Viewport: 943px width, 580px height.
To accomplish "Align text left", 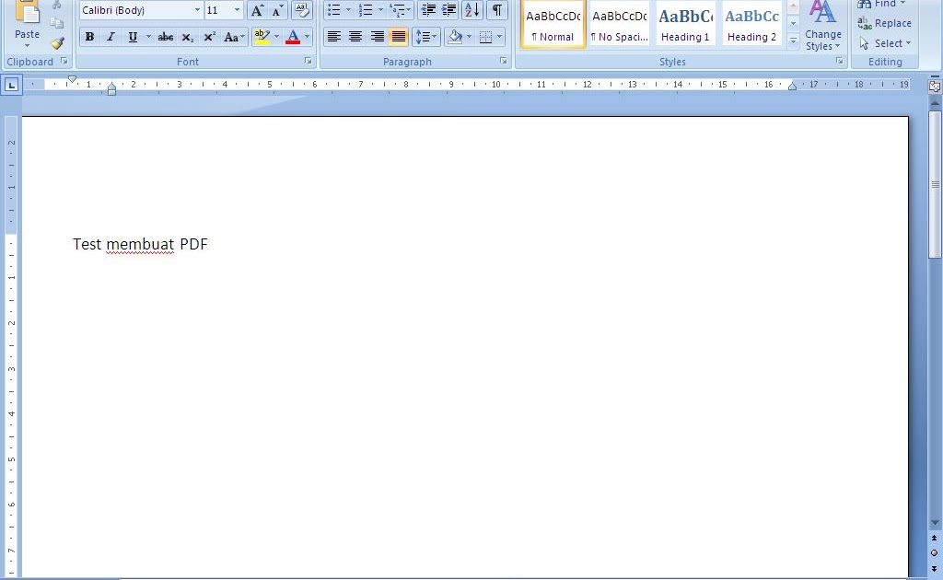I will (333, 37).
